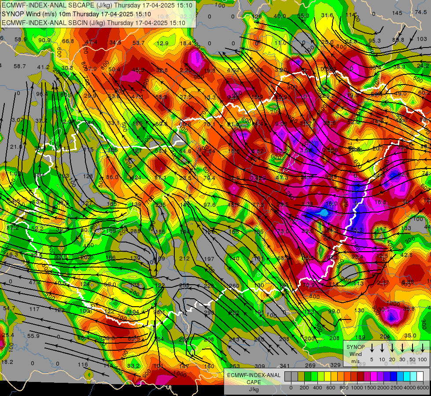
Task: Pick the pure blue swatch in CAPE legend
Action: pos(394,377)
